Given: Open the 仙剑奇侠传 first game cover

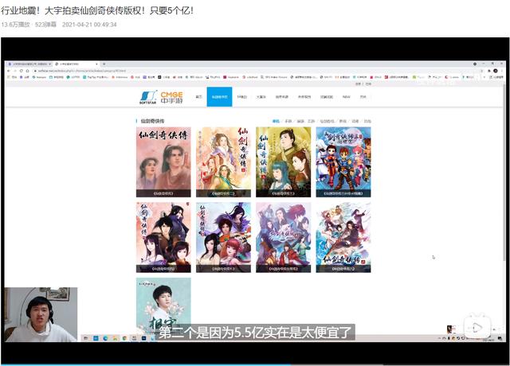Looking at the screenshot, I should click(163, 162).
